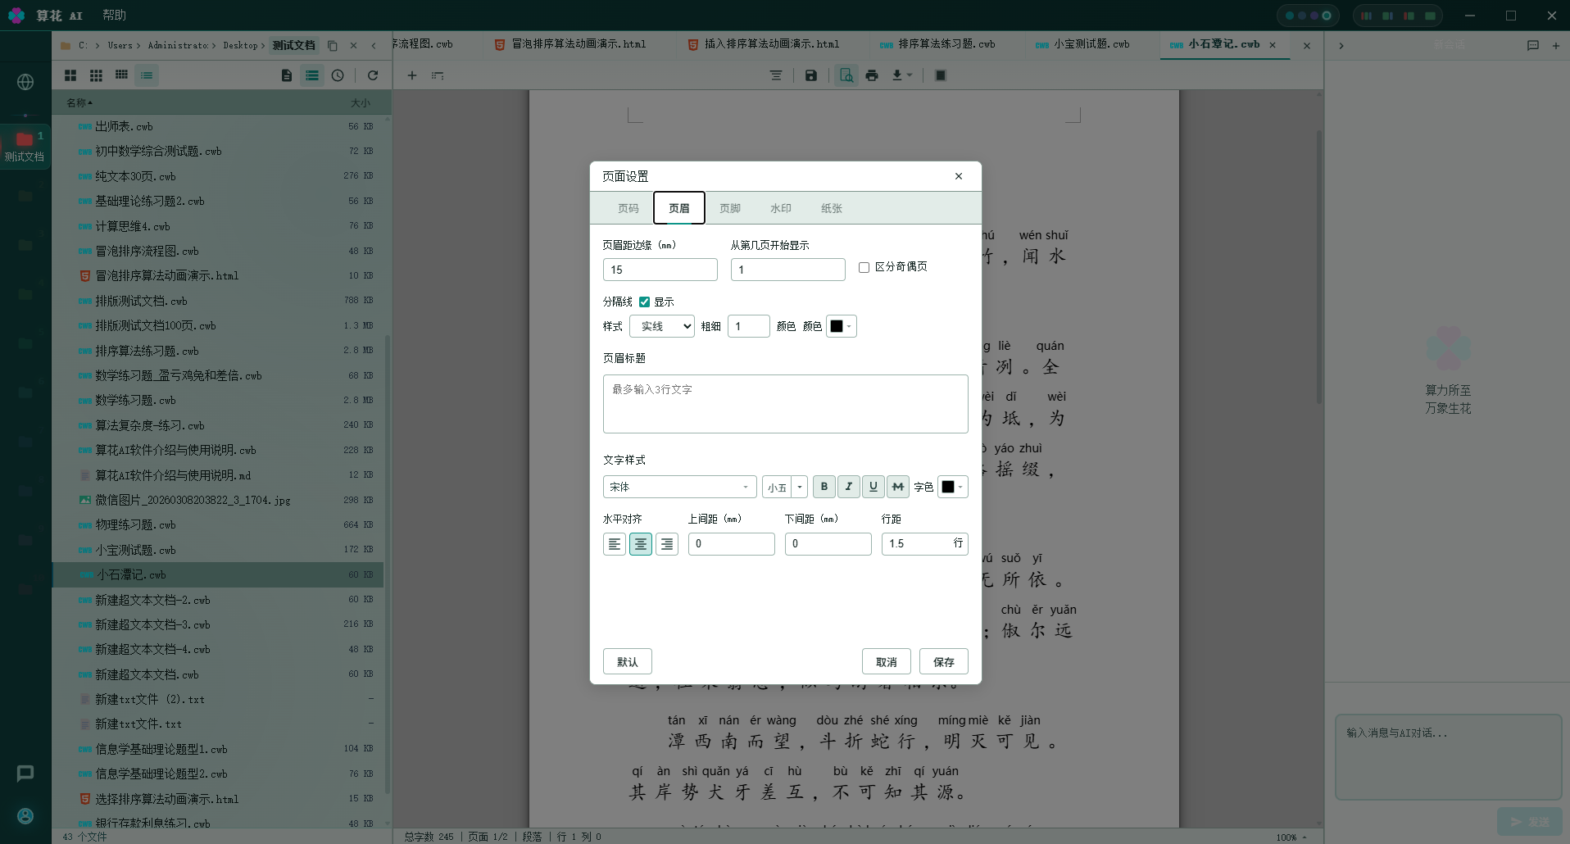The height and width of the screenshot is (844, 1570).
Task: Switch file browser to large grid view
Action: [70, 75]
